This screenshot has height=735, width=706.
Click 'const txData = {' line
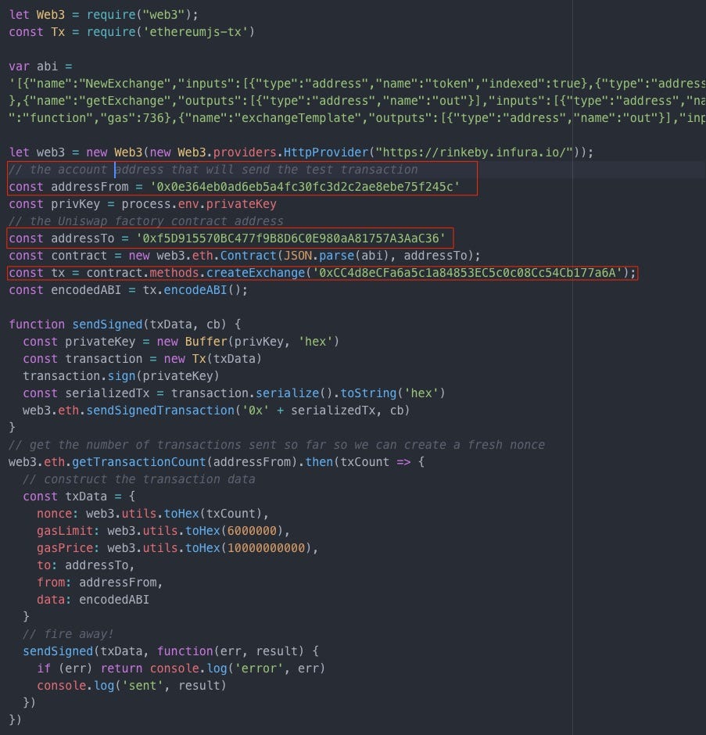click(x=79, y=496)
